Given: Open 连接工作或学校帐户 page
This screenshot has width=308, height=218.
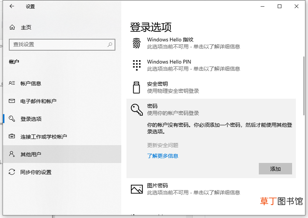Looking at the screenshot, I should coord(62,137).
